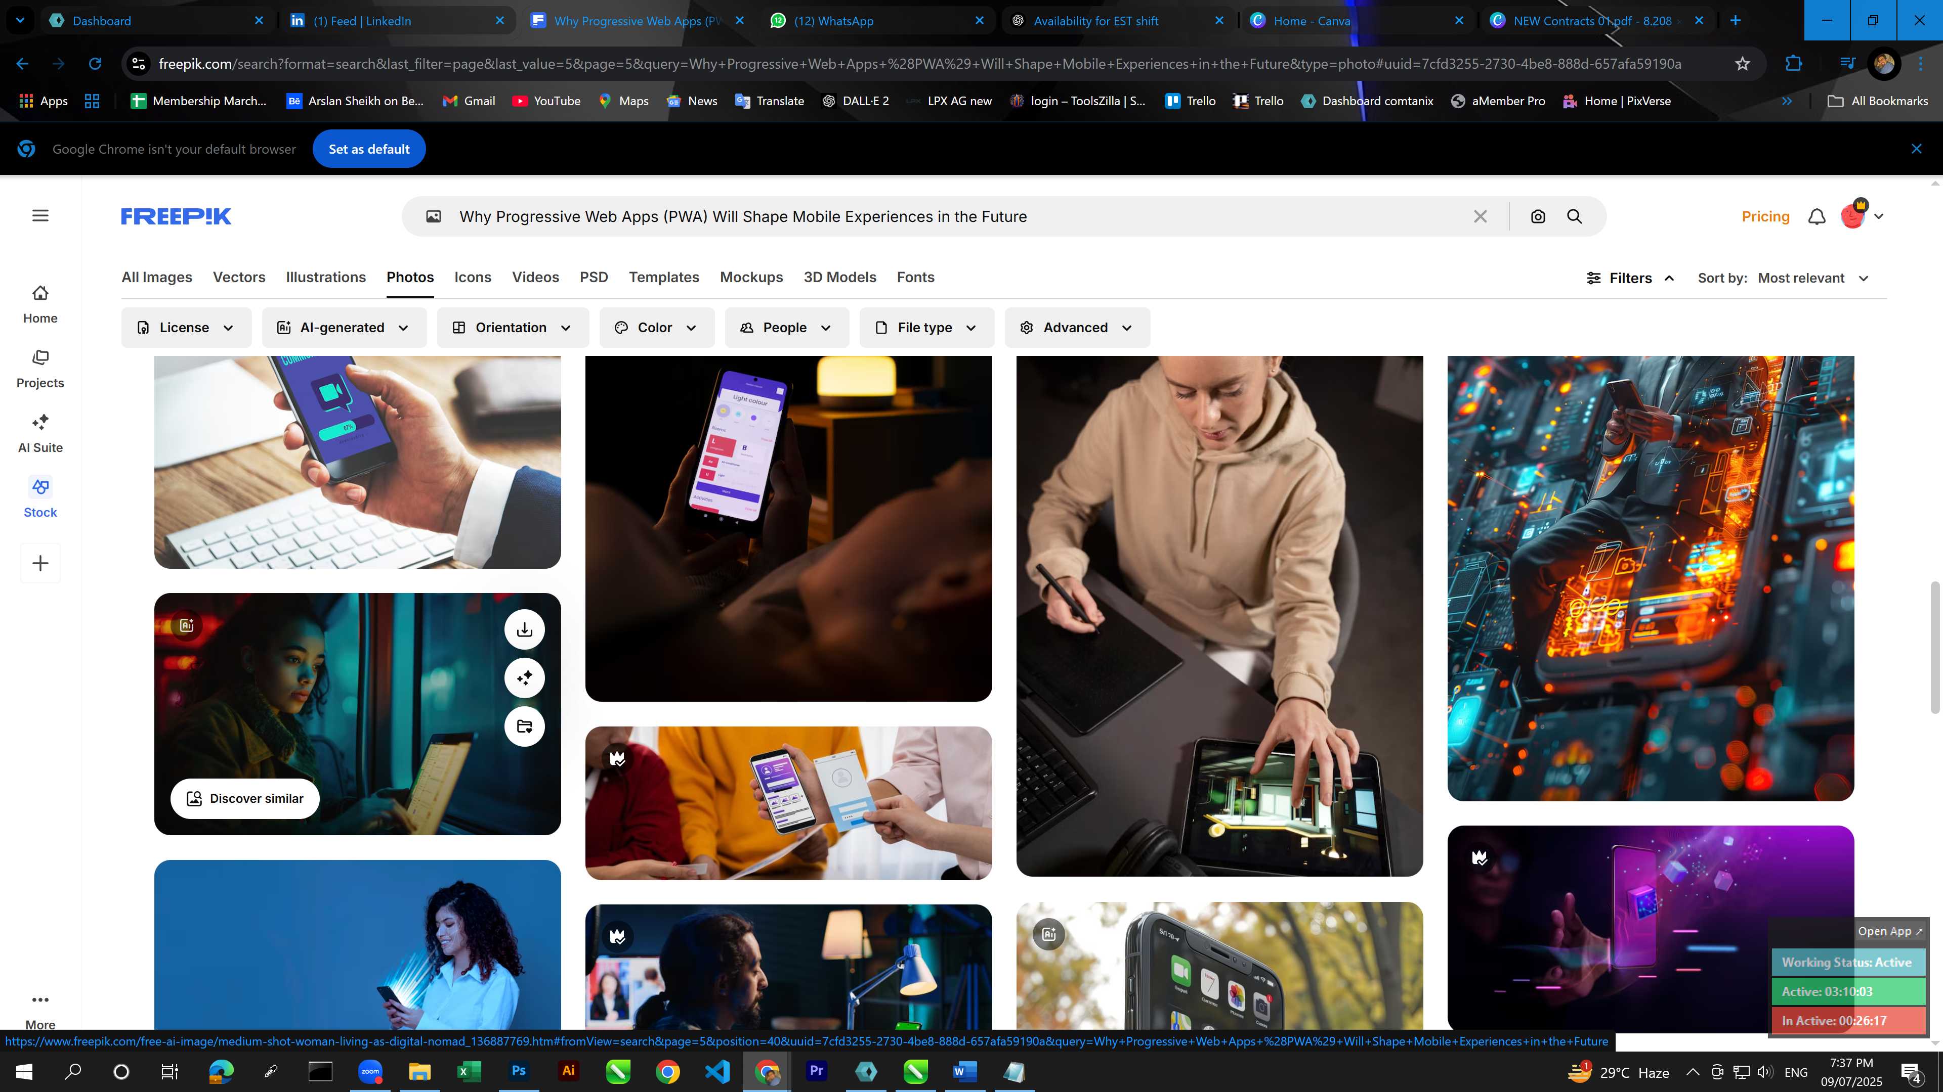Screen dimensions: 1943x1092
Task: Open Excel from taskbar
Action: pyautogui.click(x=469, y=1071)
